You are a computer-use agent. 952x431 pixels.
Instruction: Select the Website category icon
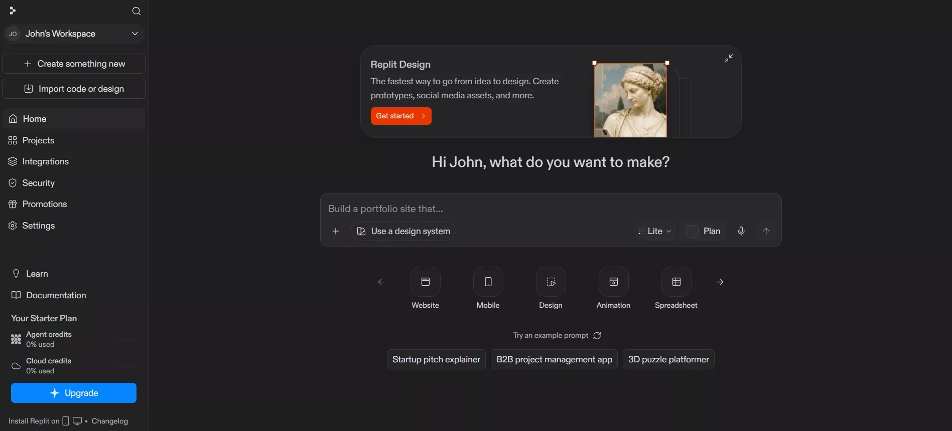point(426,282)
